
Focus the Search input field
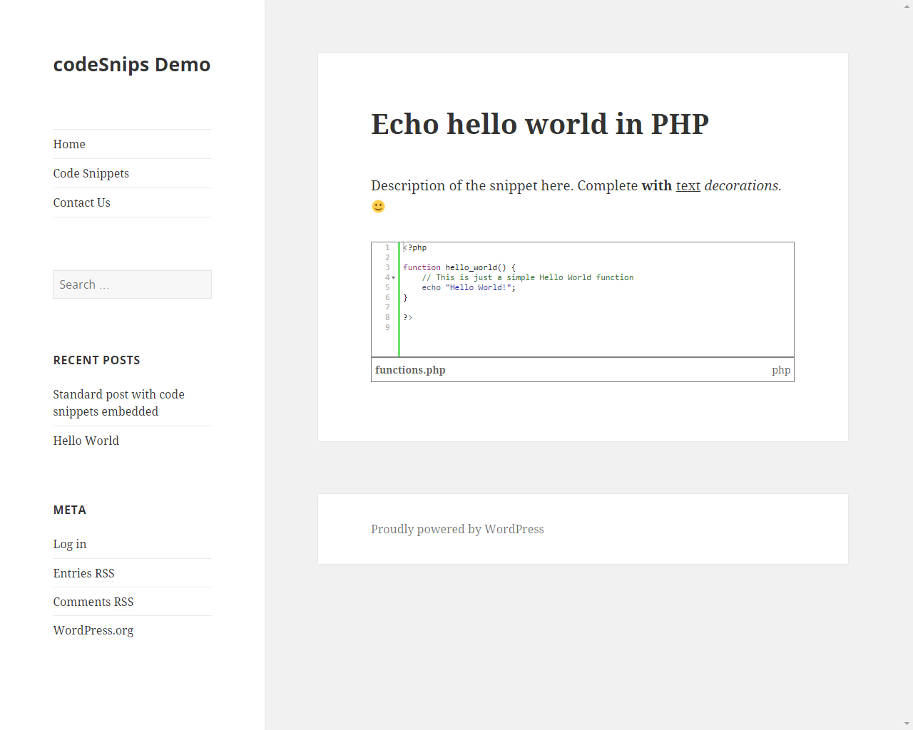click(x=132, y=284)
